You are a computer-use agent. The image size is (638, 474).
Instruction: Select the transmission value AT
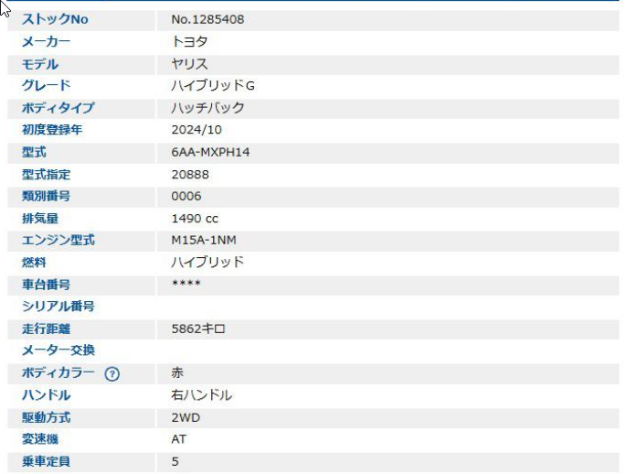click(179, 439)
